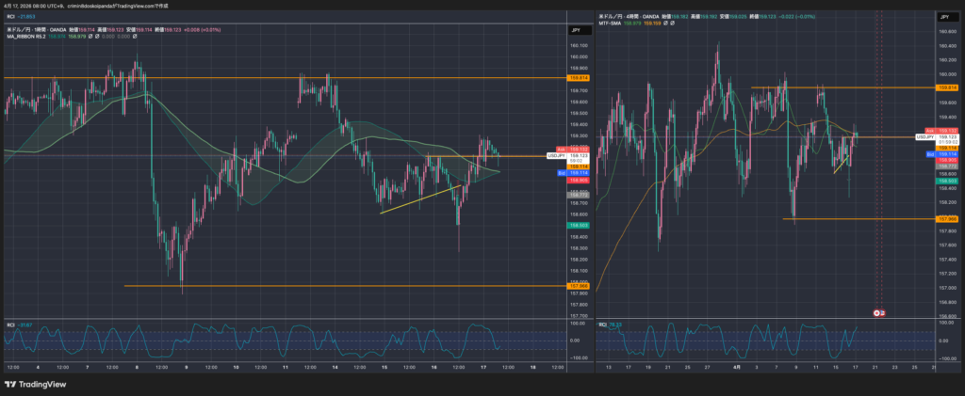The width and height of the screenshot is (965, 396).
Task: Click the Ask price tag on left chart
Action: click(x=560, y=150)
